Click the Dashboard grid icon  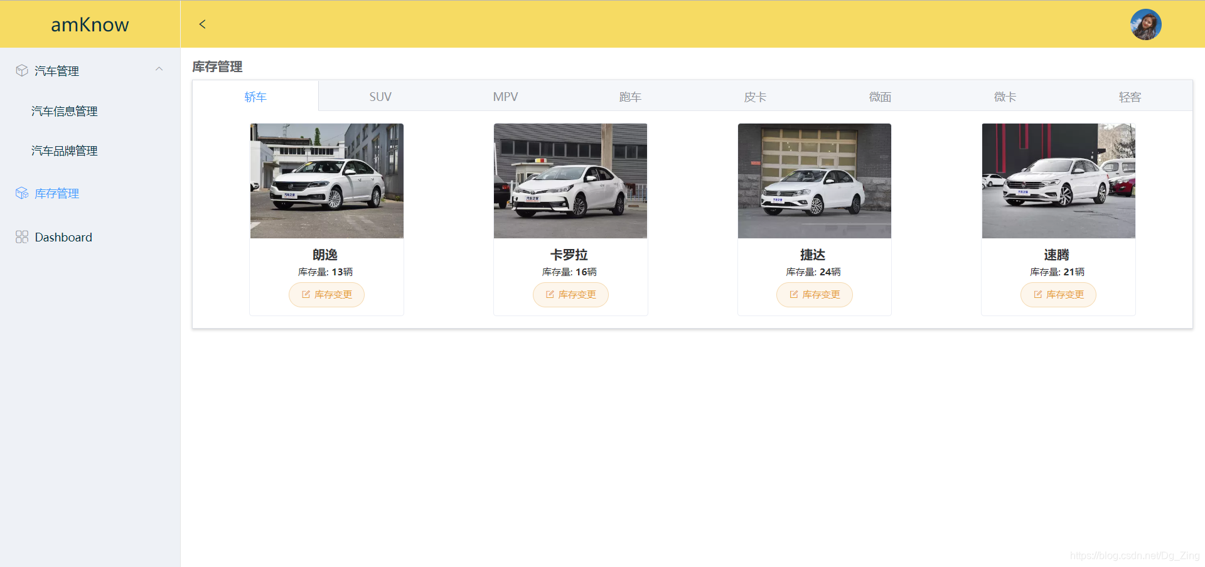click(22, 237)
